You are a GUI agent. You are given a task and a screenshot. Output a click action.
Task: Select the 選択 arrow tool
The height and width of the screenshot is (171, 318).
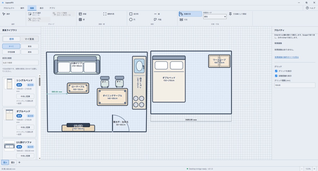coord(6,14)
